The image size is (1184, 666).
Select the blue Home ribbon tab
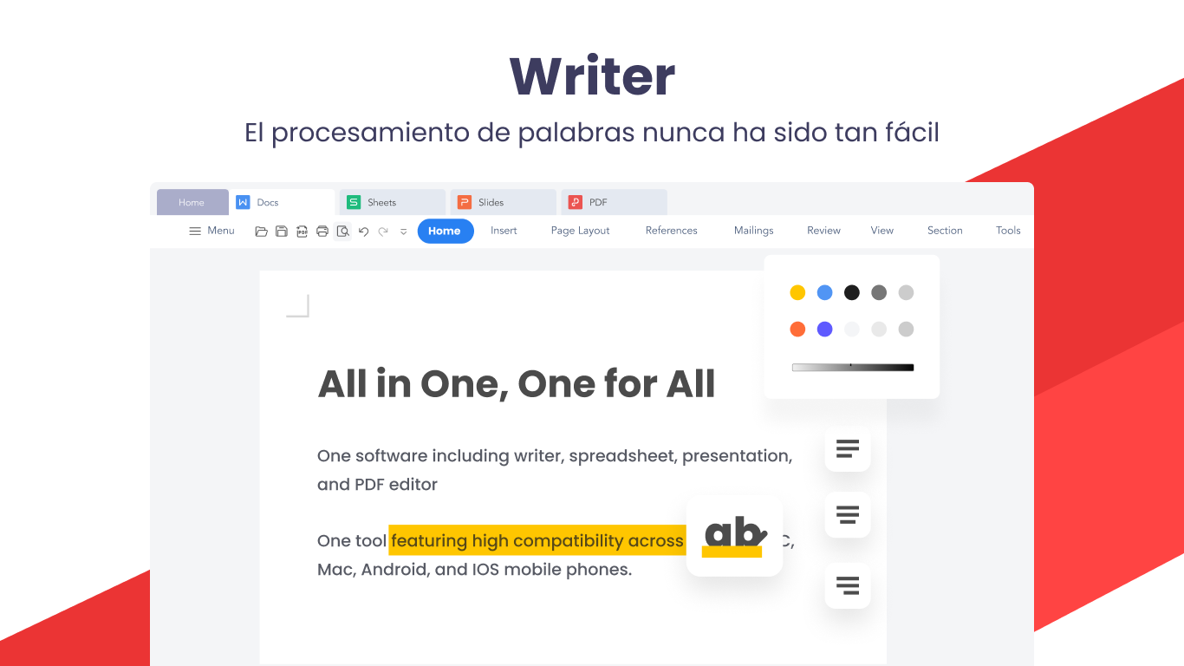click(x=445, y=231)
